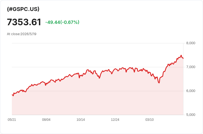Viewport: 203px width, 134px height.
Task: Click the 6,000 price axis label
Action: pyautogui.click(x=191, y=91)
